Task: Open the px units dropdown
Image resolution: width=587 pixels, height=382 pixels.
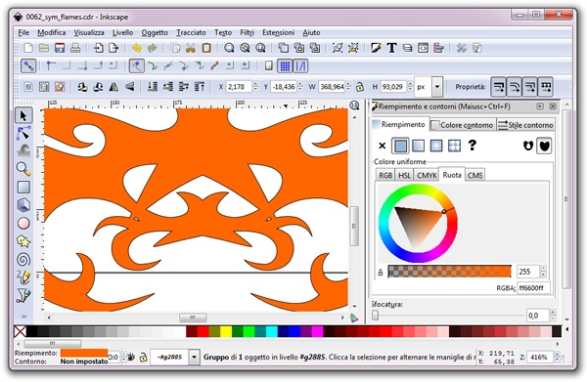Action: point(437,87)
